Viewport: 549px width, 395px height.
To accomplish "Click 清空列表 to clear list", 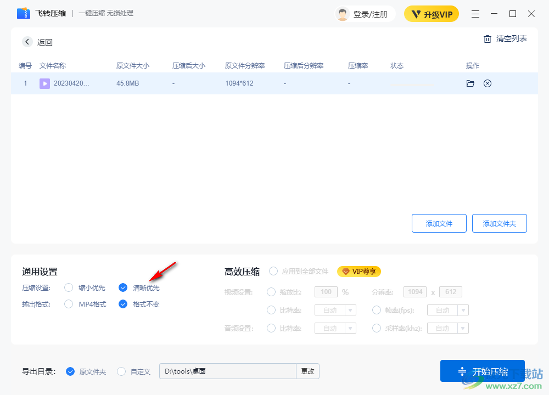I will (511, 38).
